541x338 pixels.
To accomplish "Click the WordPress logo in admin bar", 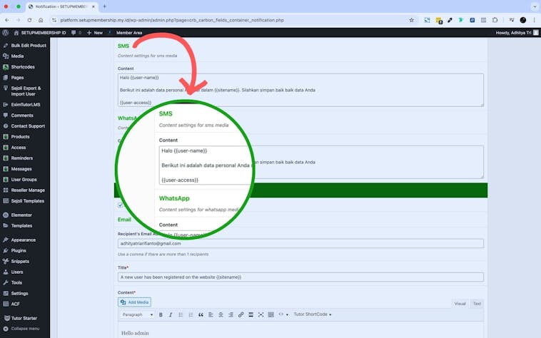I will (6, 33).
